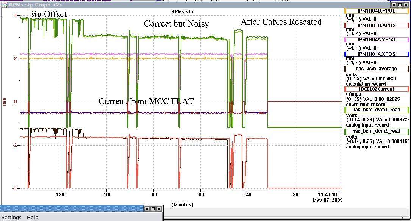The height and width of the screenshot is (221, 411).
Task: Select the IBC0L02Current legend entry
Action: (x=377, y=89)
